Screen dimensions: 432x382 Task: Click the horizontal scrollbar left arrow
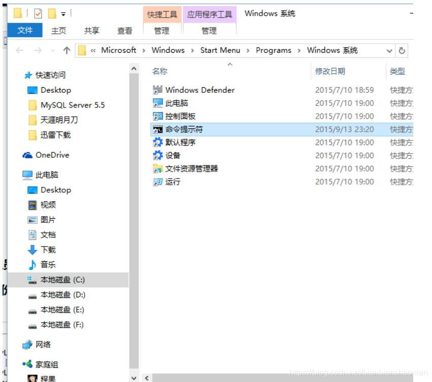pos(147,378)
